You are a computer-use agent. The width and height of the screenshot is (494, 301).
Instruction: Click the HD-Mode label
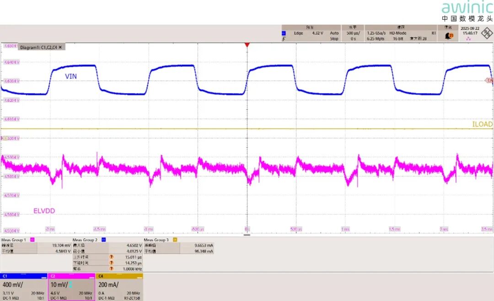(x=398, y=33)
